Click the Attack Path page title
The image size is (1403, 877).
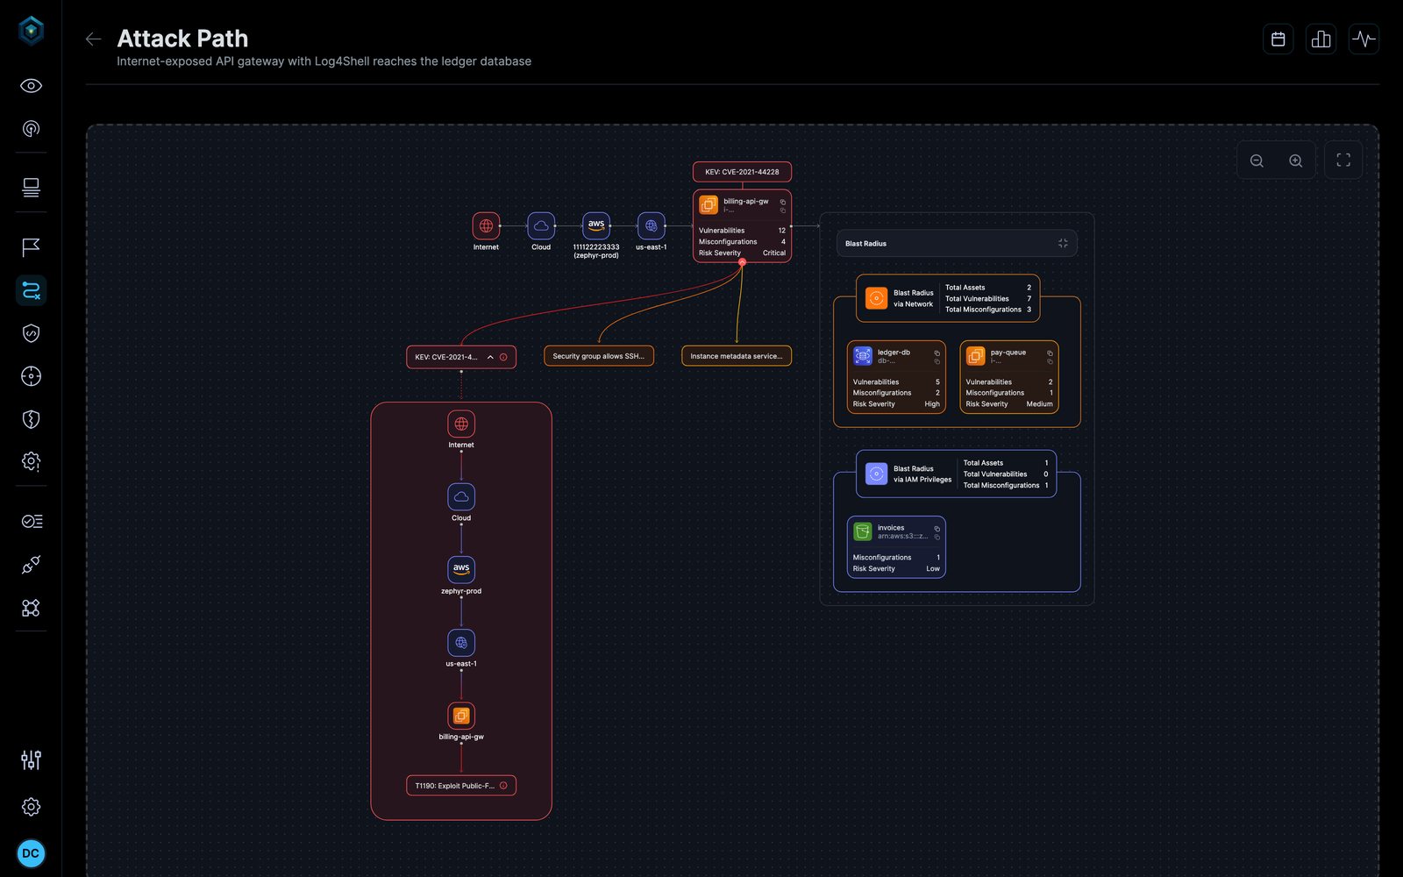click(x=182, y=39)
